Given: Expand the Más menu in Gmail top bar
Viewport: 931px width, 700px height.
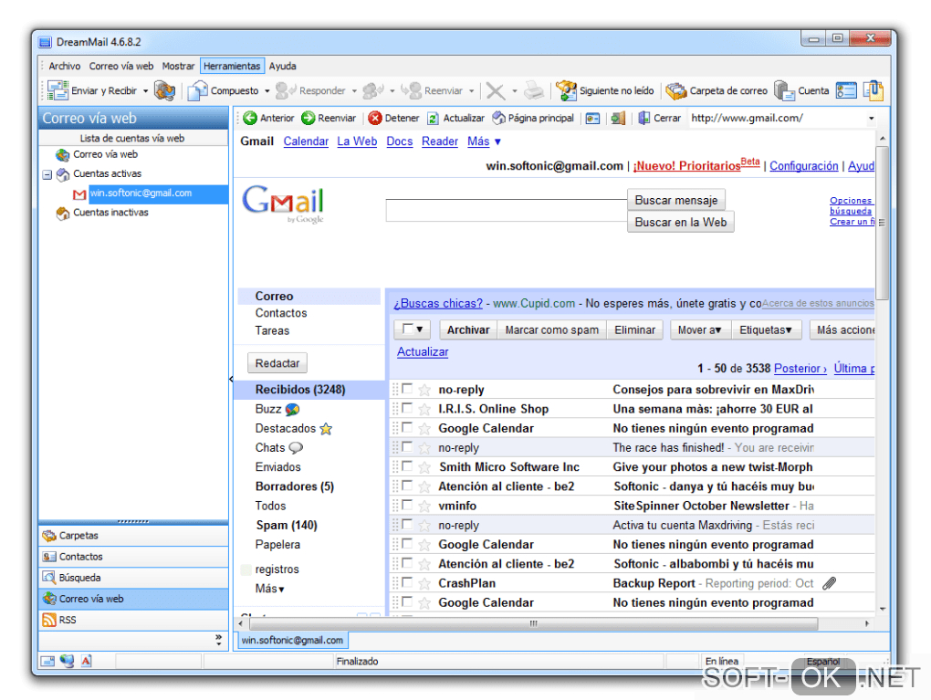Looking at the screenshot, I should click(484, 141).
